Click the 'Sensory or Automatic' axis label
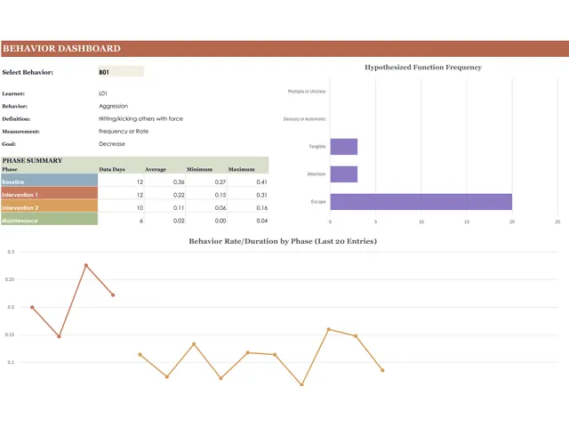Viewport: 569px width, 427px height. pos(304,119)
